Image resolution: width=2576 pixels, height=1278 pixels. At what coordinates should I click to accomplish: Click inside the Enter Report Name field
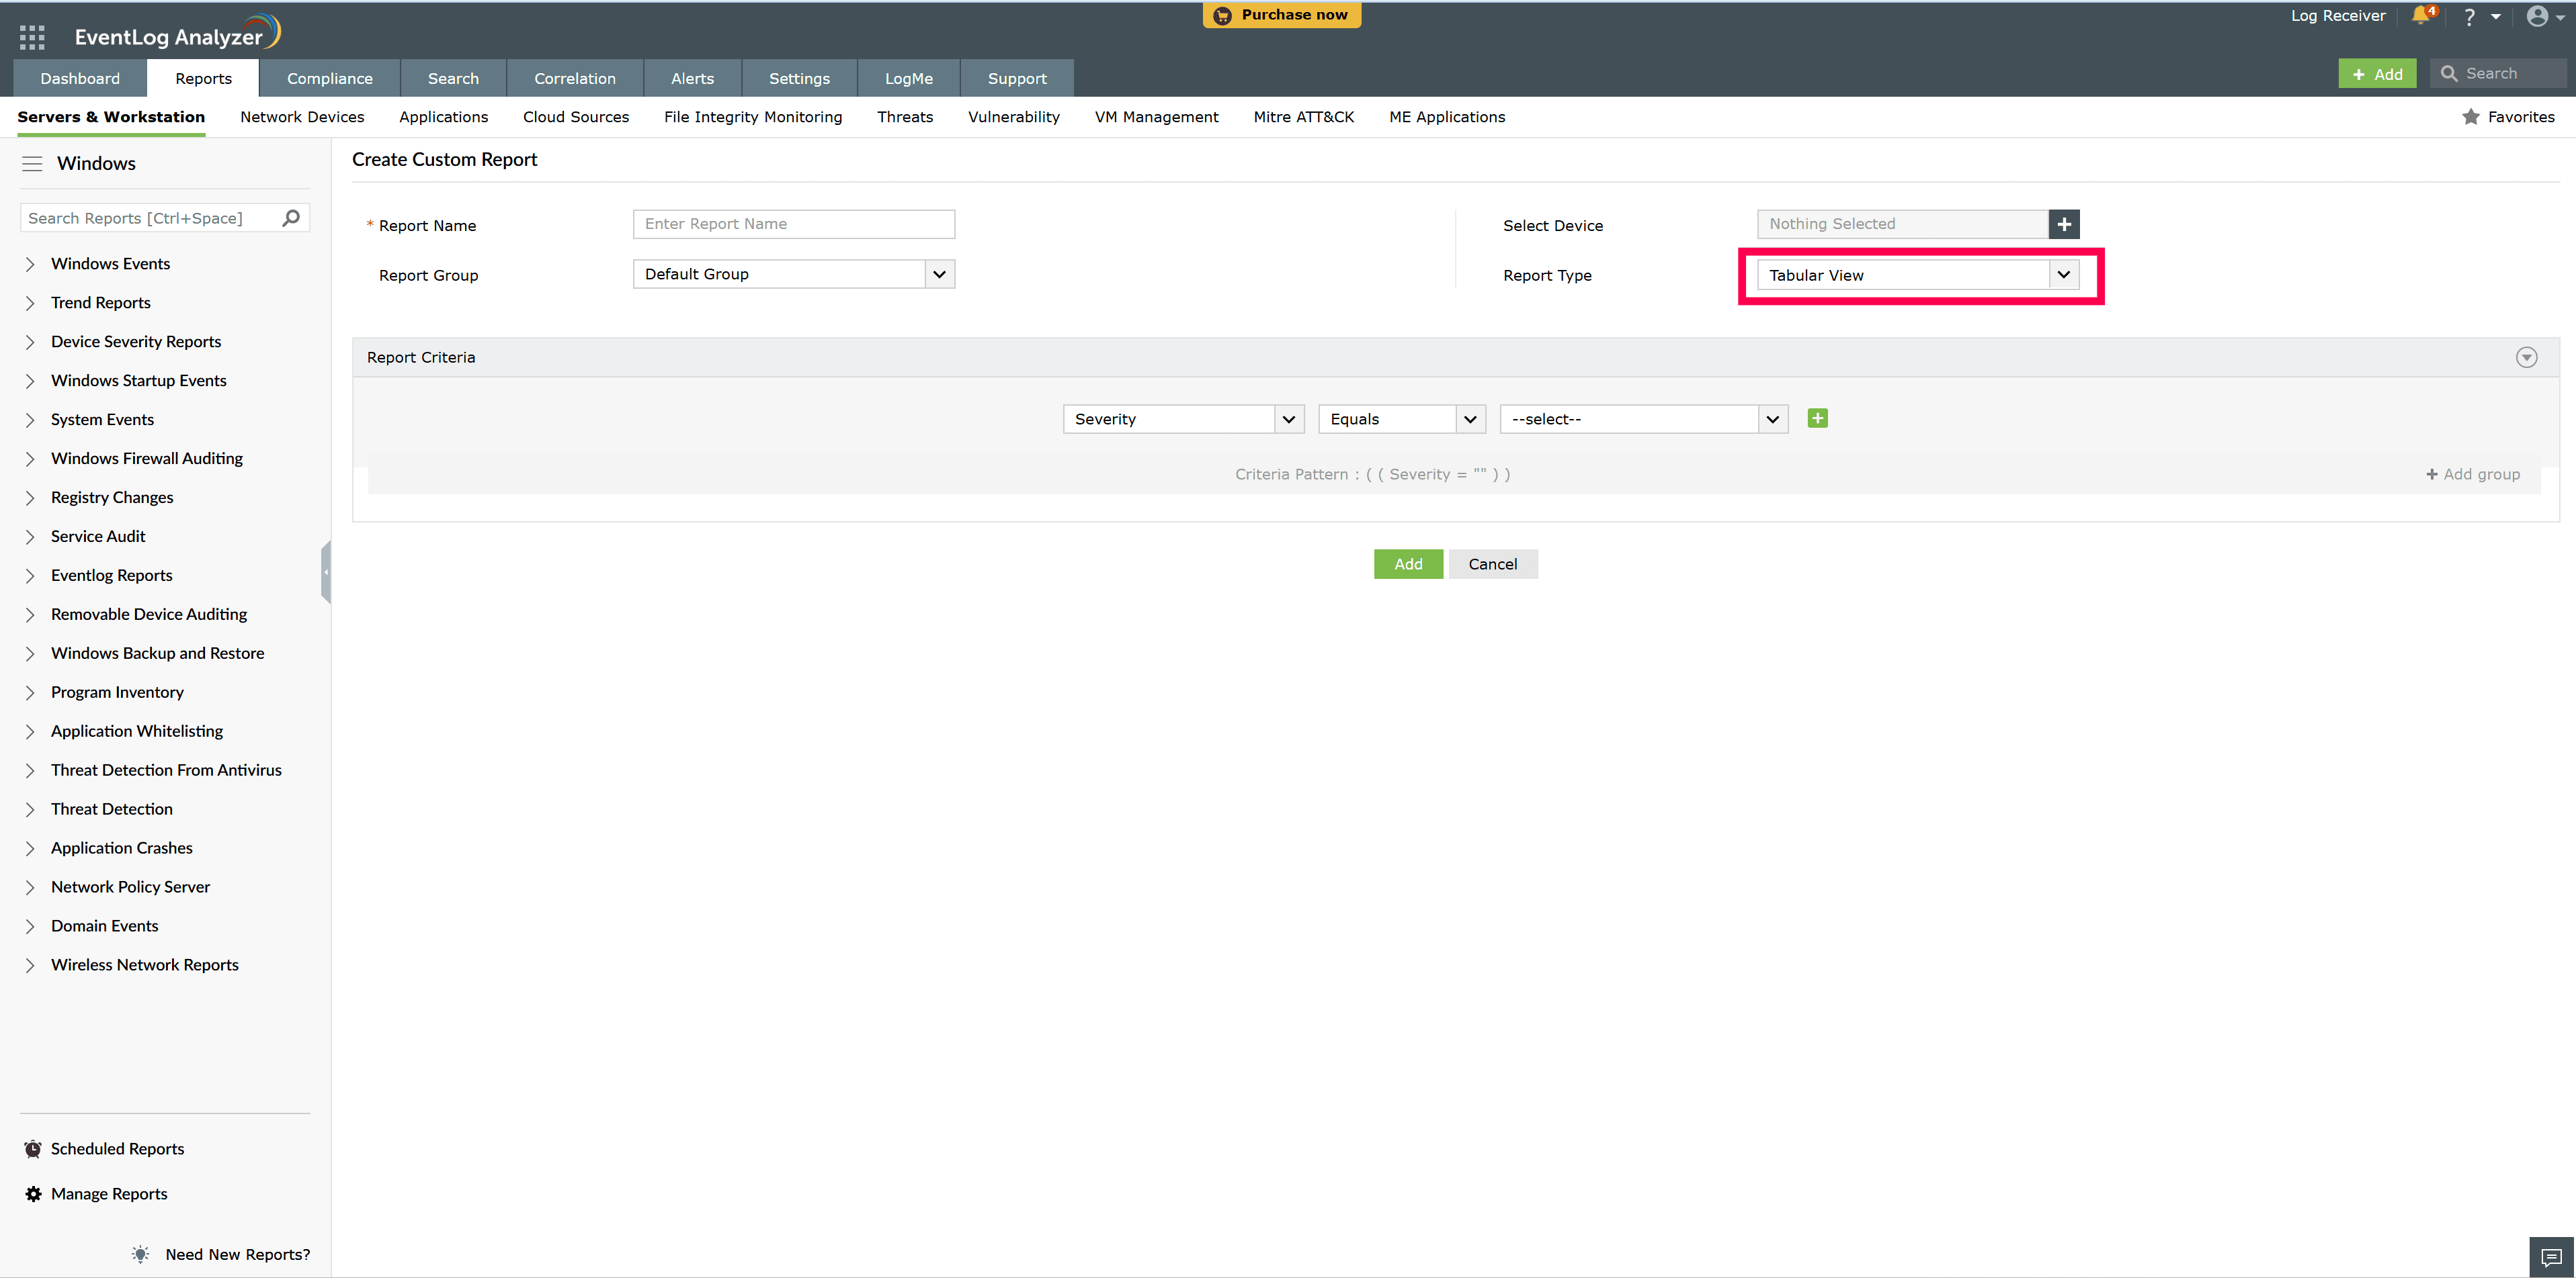793,224
